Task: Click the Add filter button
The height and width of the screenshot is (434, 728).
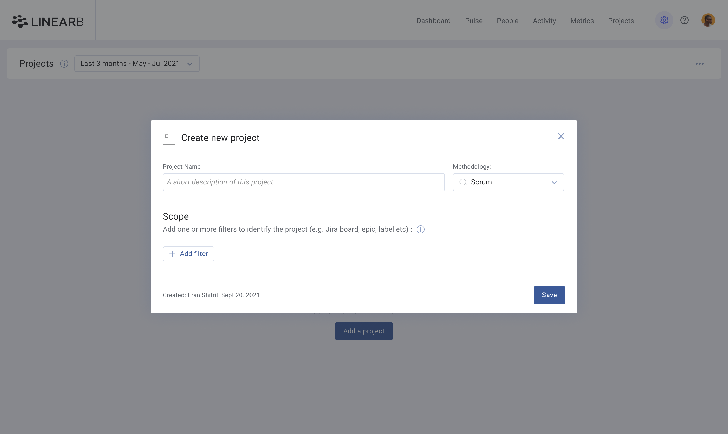Action: pyautogui.click(x=188, y=254)
